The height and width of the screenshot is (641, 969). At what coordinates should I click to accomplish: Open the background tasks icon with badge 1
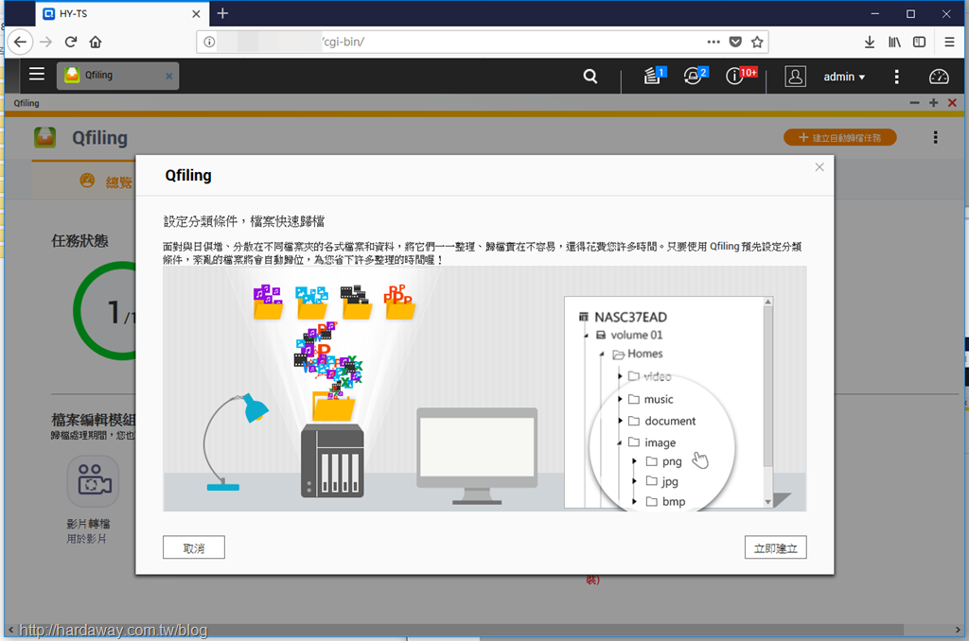coord(654,76)
